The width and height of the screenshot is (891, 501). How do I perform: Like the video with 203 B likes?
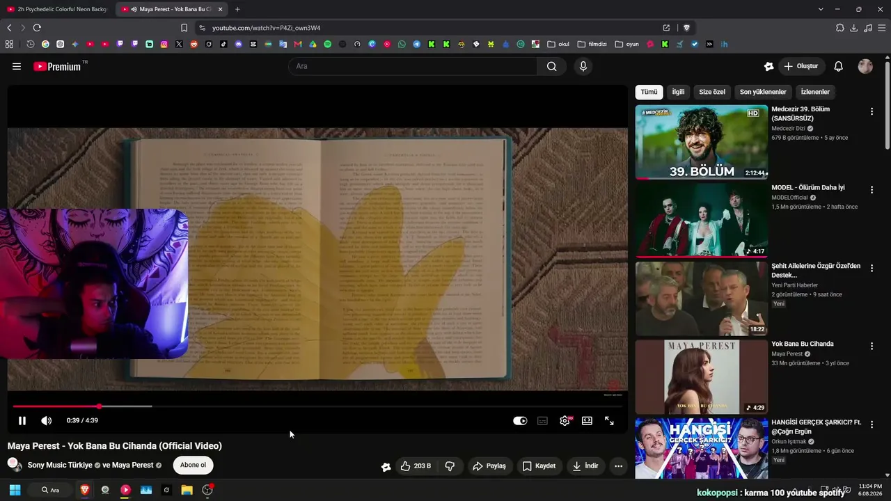coord(416,466)
